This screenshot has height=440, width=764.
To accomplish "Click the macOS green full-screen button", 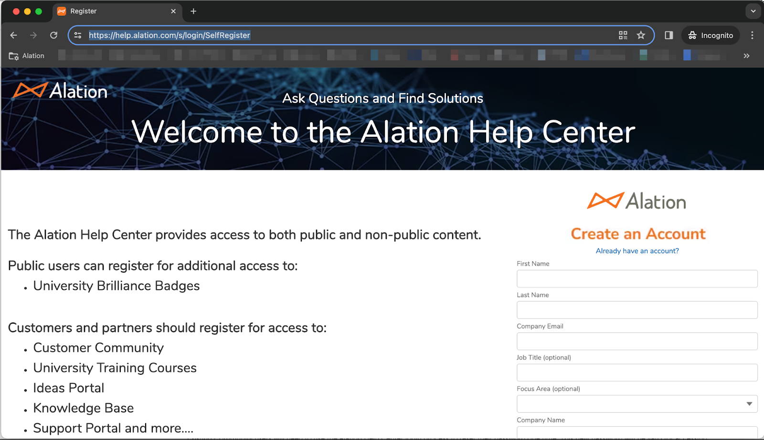I will 39,11.
